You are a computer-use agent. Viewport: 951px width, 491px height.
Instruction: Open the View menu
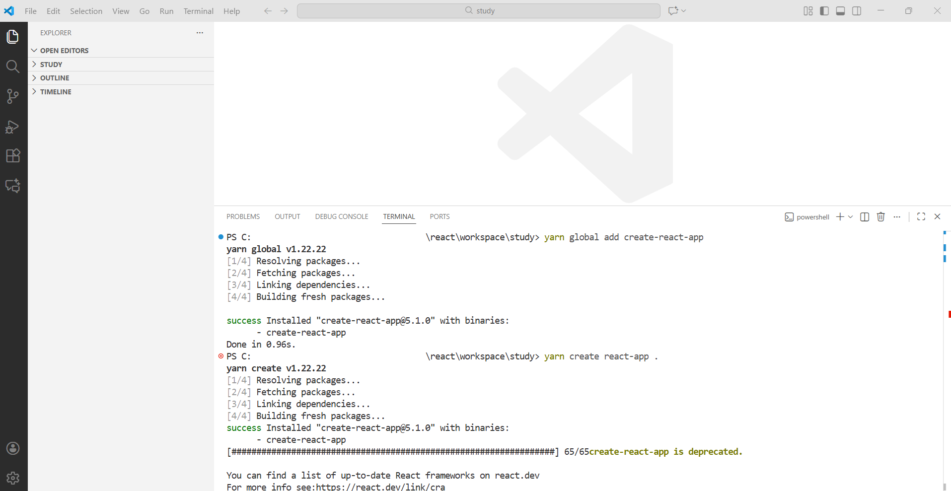121,11
